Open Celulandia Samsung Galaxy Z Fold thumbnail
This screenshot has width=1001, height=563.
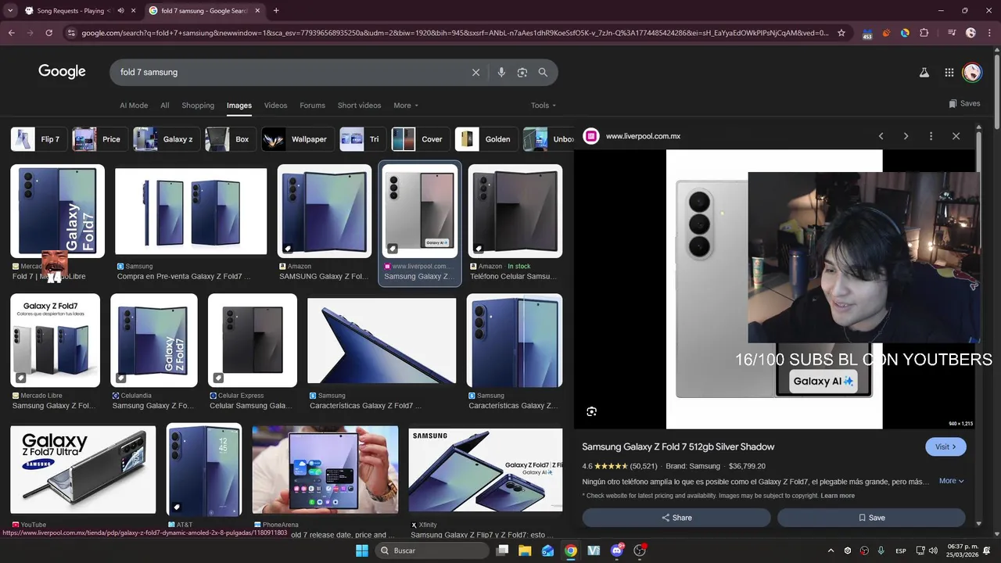(154, 341)
